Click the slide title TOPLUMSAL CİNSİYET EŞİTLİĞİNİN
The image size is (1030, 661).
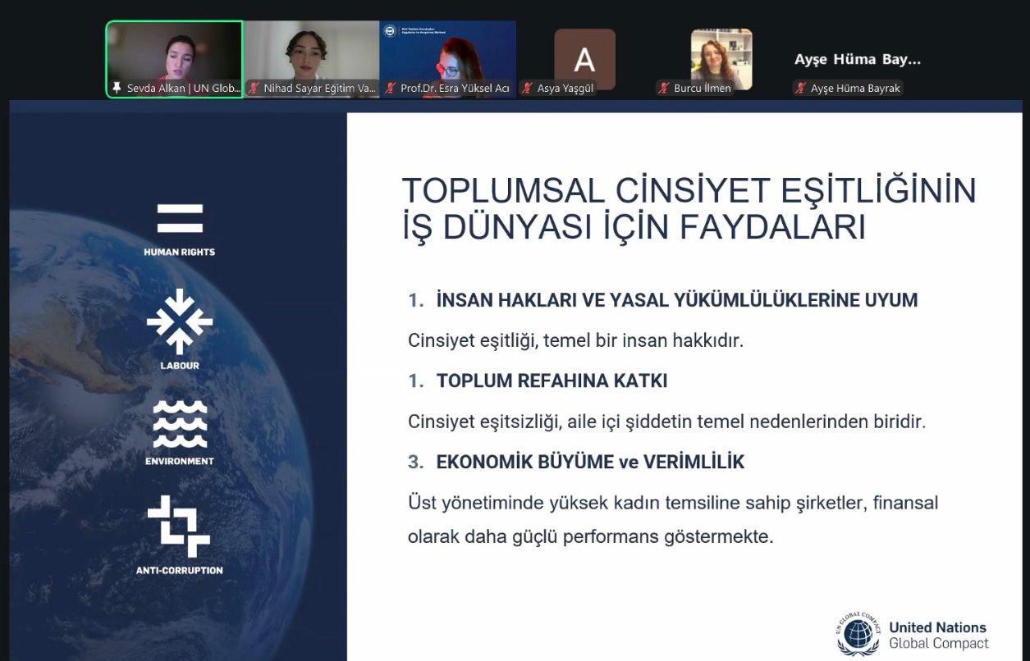(689, 191)
